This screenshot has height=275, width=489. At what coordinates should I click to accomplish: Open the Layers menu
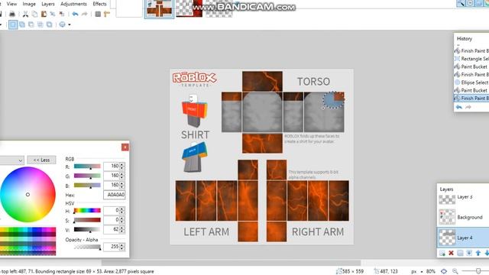(x=48, y=4)
